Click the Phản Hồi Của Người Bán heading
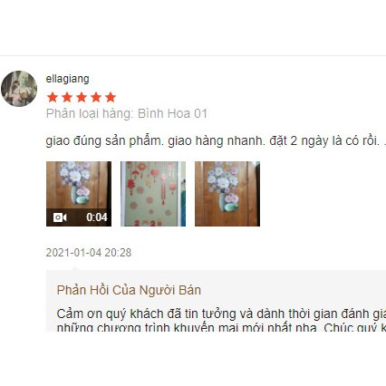The image size is (386, 386). (x=129, y=290)
